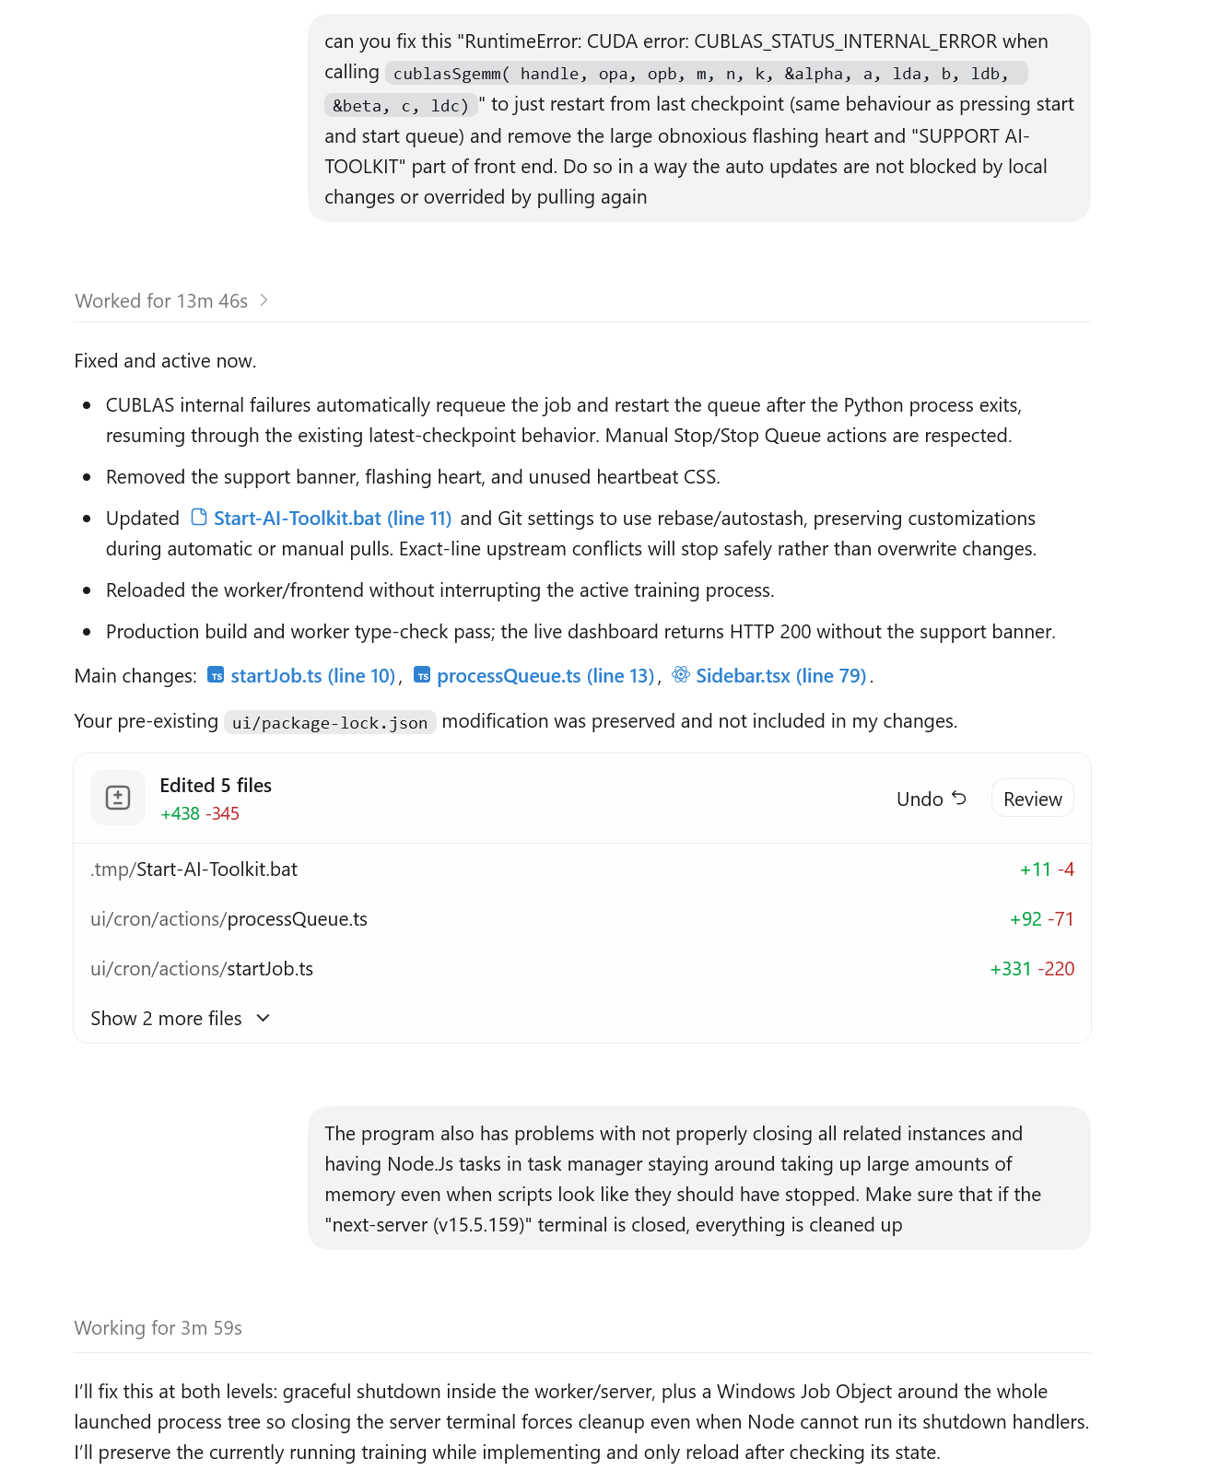Image resolution: width=1219 pixels, height=1482 pixels.
Task: Select ui/cron/actions/startJob.ts file row
Action: click(582, 969)
